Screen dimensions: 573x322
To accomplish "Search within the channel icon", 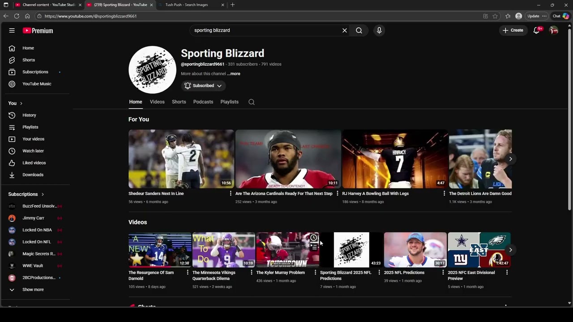I will pos(252,102).
